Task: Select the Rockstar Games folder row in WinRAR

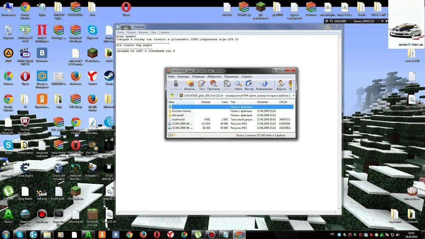Action: click(230, 111)
